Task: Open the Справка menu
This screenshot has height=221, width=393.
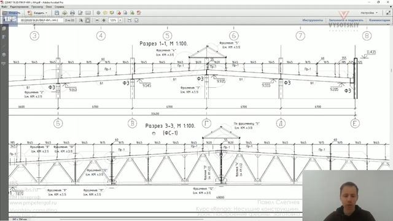Action: (59, 7)
